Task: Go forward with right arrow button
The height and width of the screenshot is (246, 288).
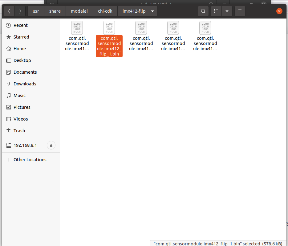Action: (x=20, y=11)
